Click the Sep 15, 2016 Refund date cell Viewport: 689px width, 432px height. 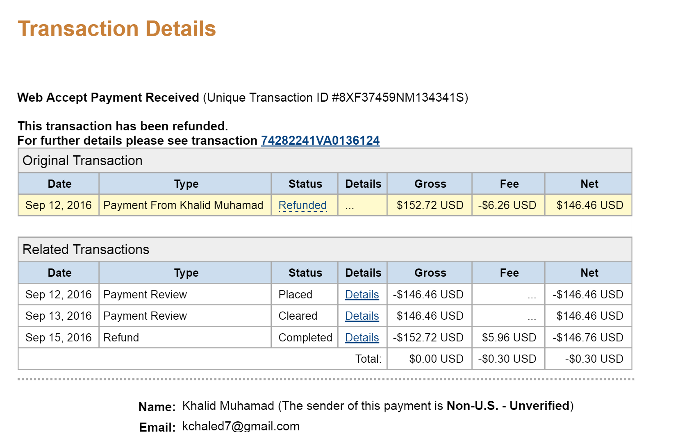59,338
